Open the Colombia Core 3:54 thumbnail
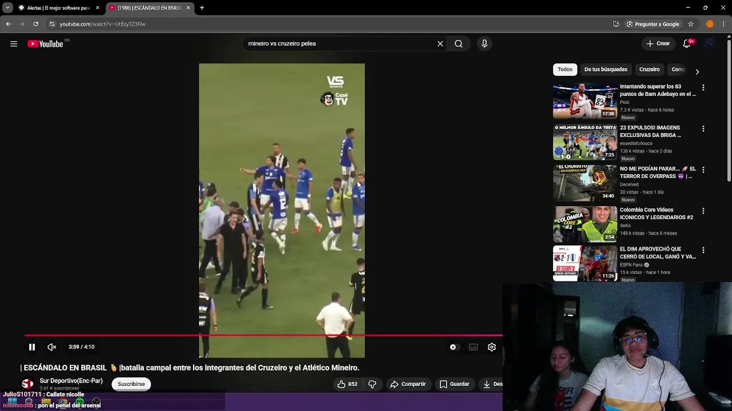The width and height of the screenshot is (732, 411). tap(585, 224)
